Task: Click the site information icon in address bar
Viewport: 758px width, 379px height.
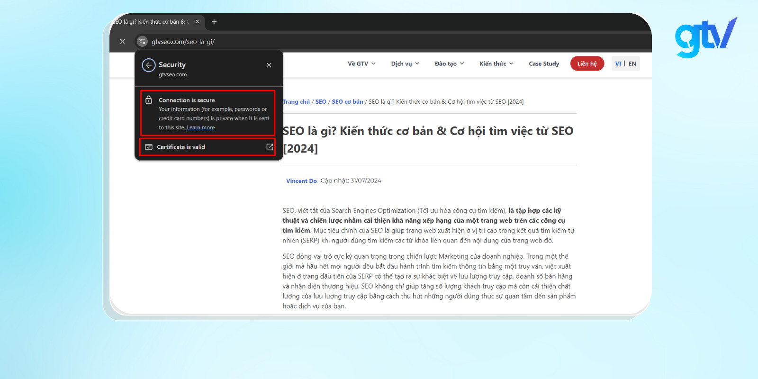Action: point(142,42)
